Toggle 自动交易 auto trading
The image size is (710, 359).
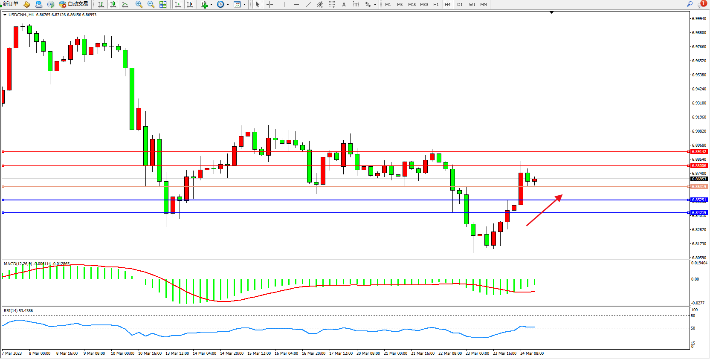pos(73,4)
